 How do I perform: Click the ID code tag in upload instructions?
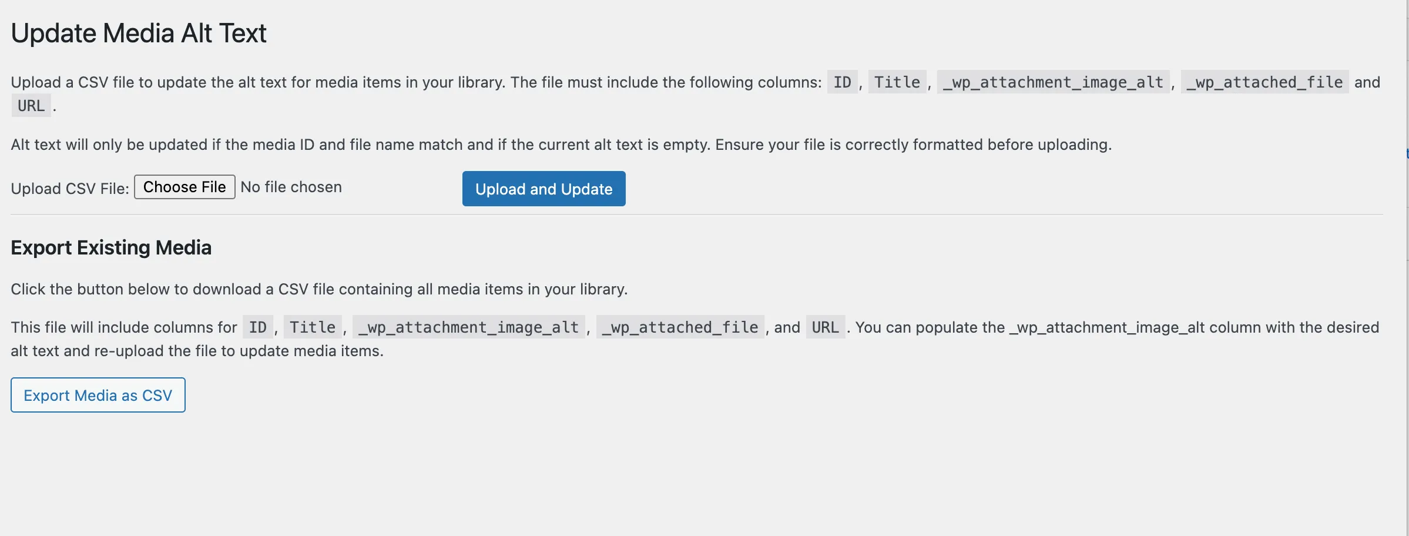[842, 82]
